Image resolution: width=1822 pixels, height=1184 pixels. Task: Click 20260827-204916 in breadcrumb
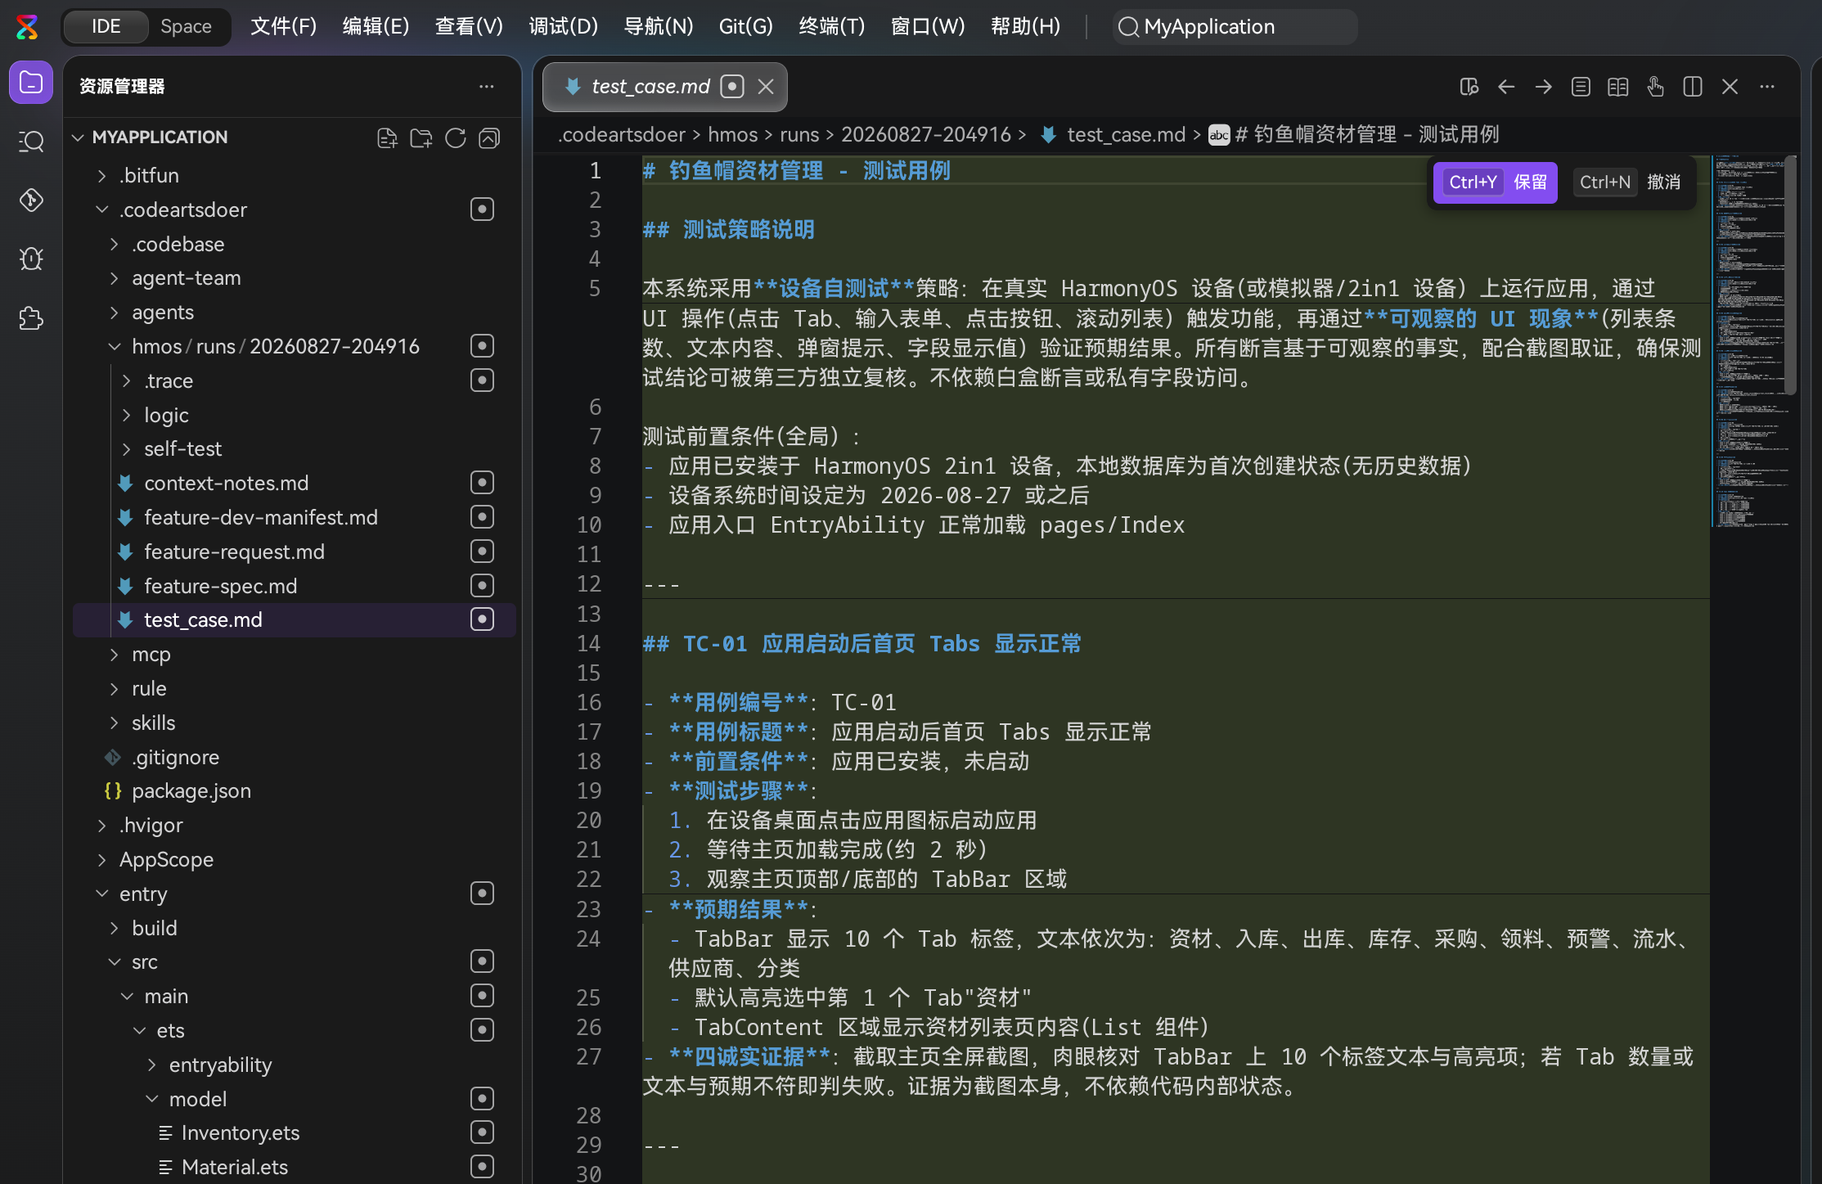coord(926,135)
